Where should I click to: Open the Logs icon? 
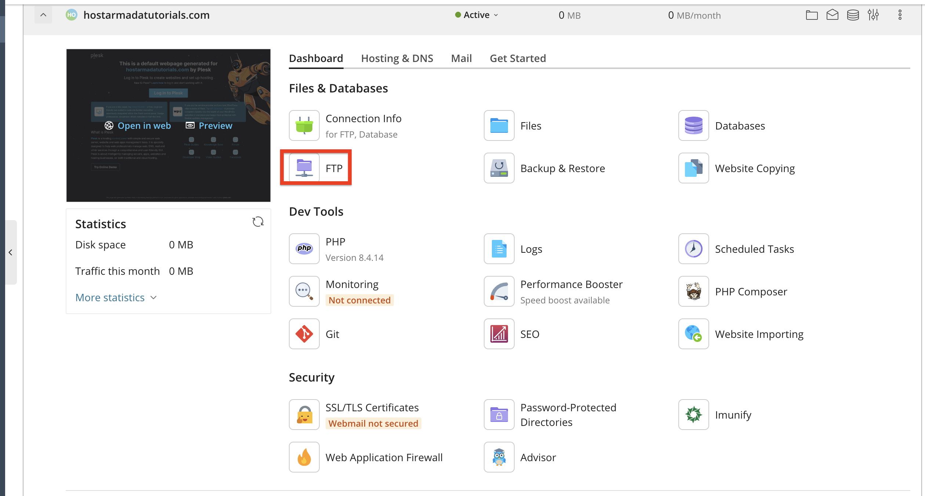(x=499, y=249)
